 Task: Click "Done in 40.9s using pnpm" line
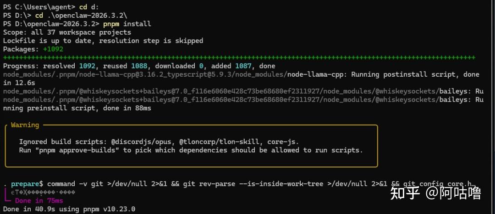(69, 209)
